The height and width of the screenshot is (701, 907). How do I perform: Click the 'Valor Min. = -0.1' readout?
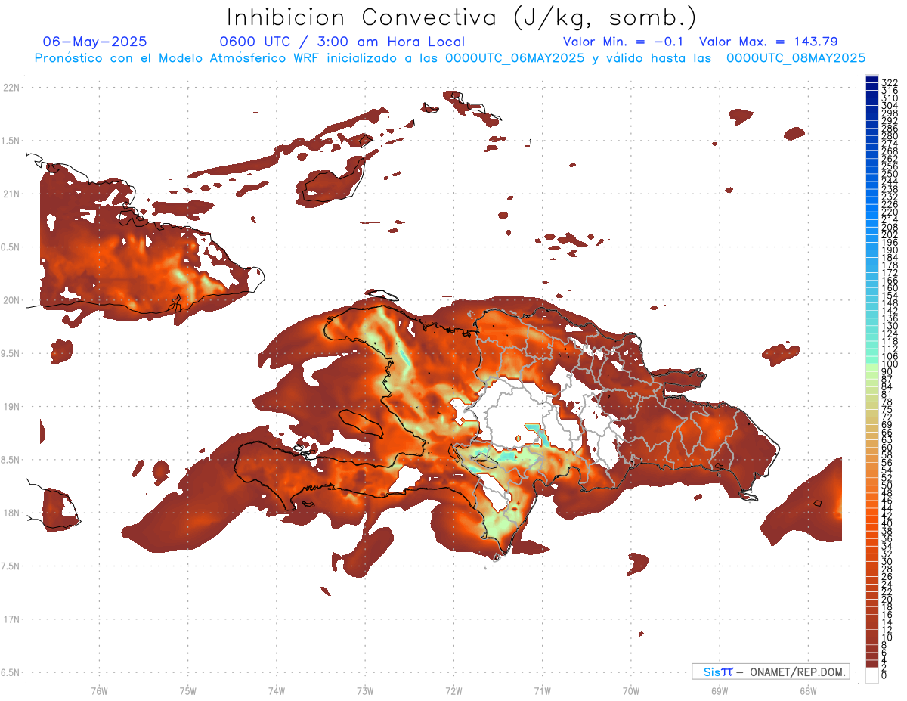point(623,42)
